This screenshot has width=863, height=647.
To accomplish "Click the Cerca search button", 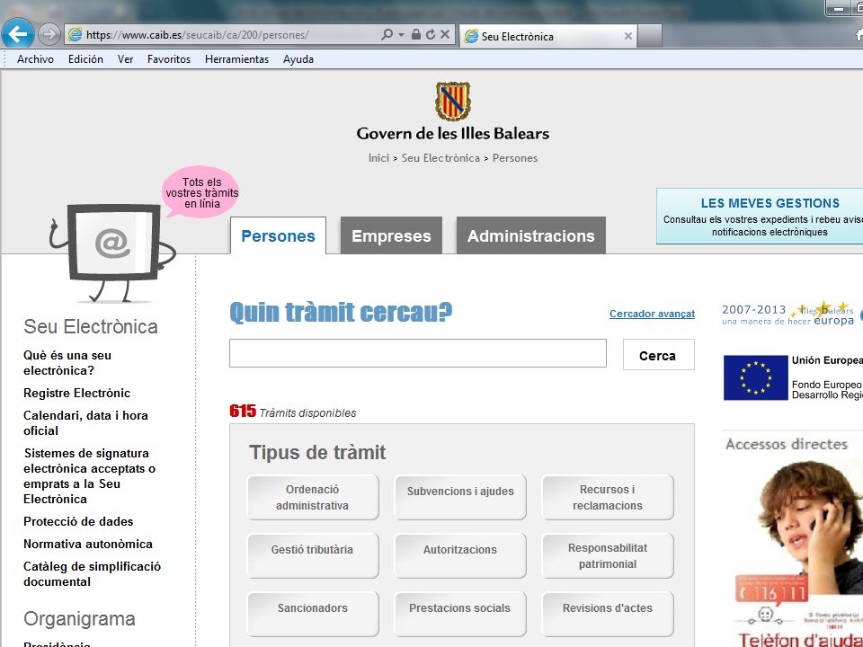I will tap(658, 355).
